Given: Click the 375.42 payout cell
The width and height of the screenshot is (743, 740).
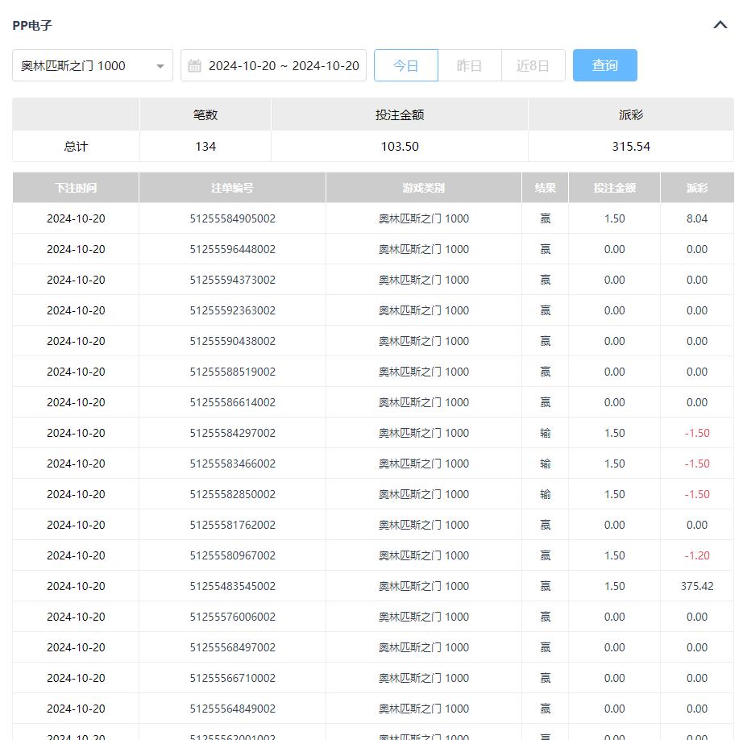Looking at the screenshot, I should point(696,586).
